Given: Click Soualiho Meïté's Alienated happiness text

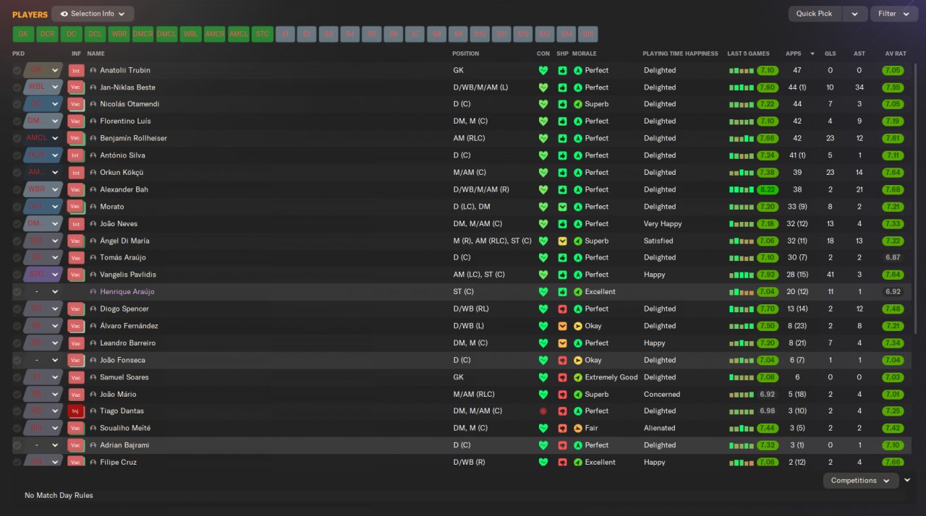Looking at the screenshot, I should 660,428.
